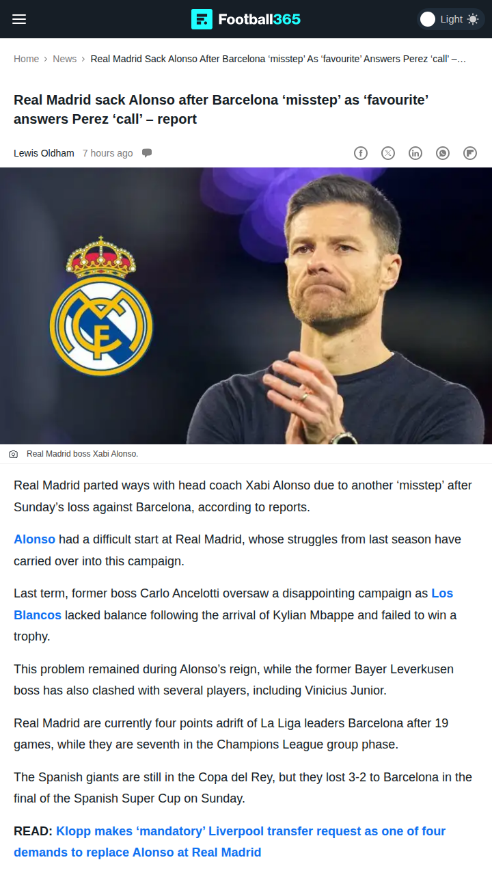The width and height of the screenshot is (492, 875).
Task: Toggle the Light theme switch
Action: pos(451,19)
